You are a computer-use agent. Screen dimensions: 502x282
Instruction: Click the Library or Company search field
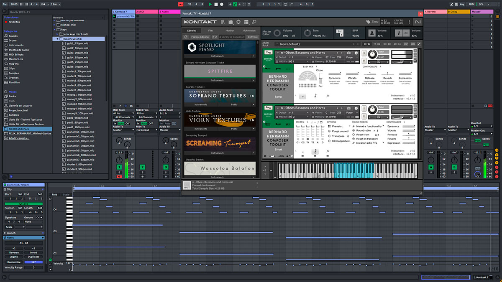(x=232, y=37)
